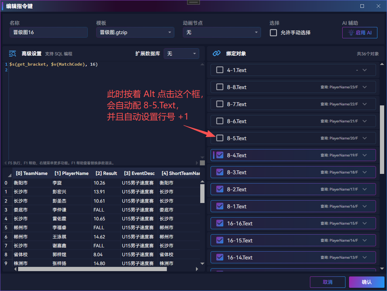Uncheck the 8-1.Text object checkbox
387x291 pixels.
(x=220, y=206)
